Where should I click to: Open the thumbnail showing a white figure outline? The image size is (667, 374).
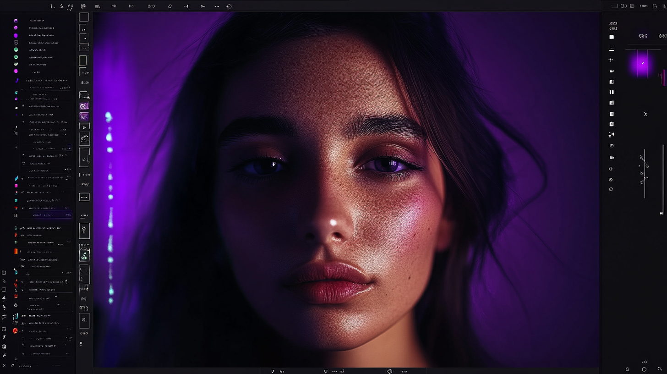(84, 231)
